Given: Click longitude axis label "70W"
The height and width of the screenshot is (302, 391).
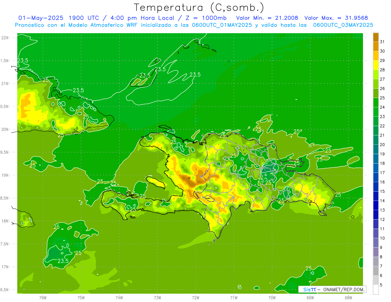Looking at the screenshot, I should click(x=272, y=297).
